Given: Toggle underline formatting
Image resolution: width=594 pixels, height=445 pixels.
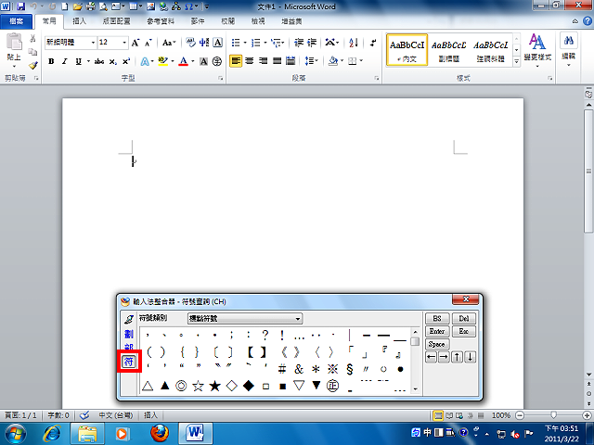Looking at the screenshot, I should (78, 61).
